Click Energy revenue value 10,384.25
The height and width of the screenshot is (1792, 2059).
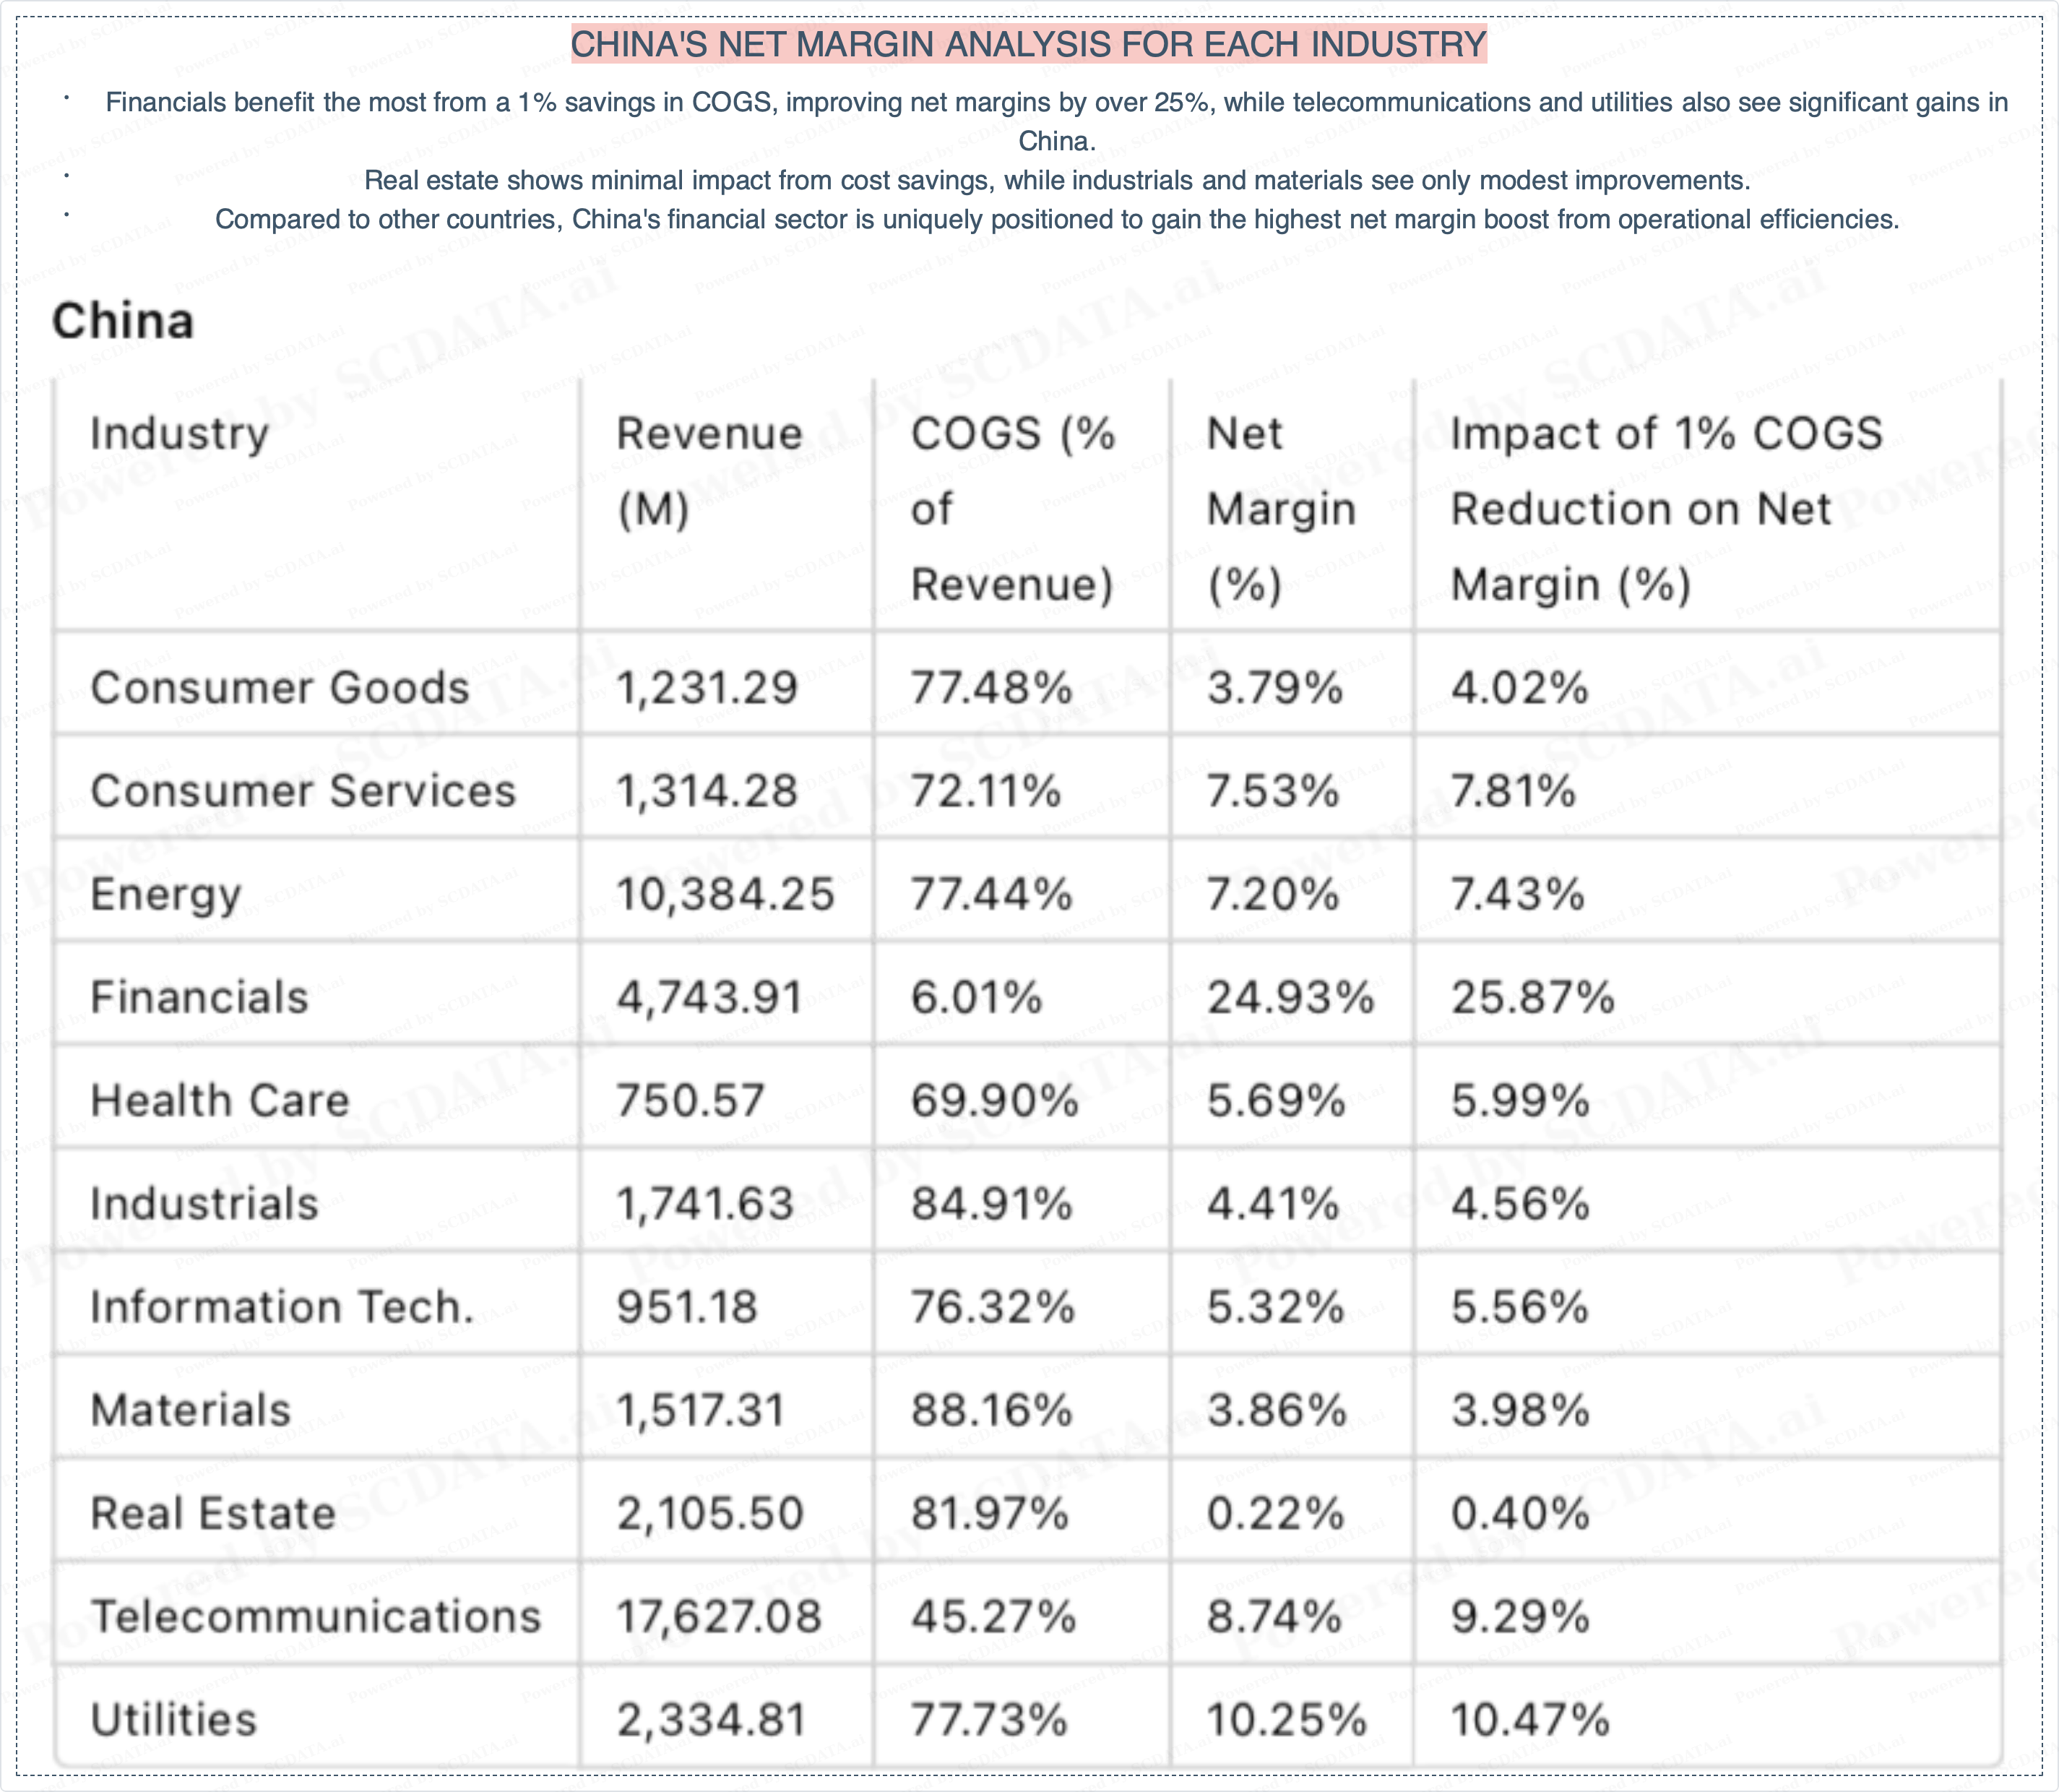click(725, 894)
